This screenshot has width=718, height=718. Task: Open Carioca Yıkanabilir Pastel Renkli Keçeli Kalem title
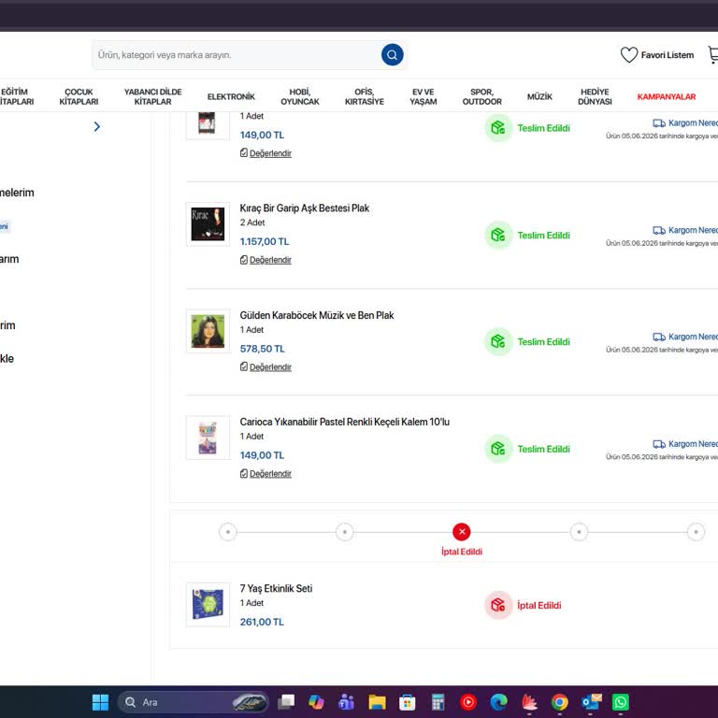(x=345, y=422)
